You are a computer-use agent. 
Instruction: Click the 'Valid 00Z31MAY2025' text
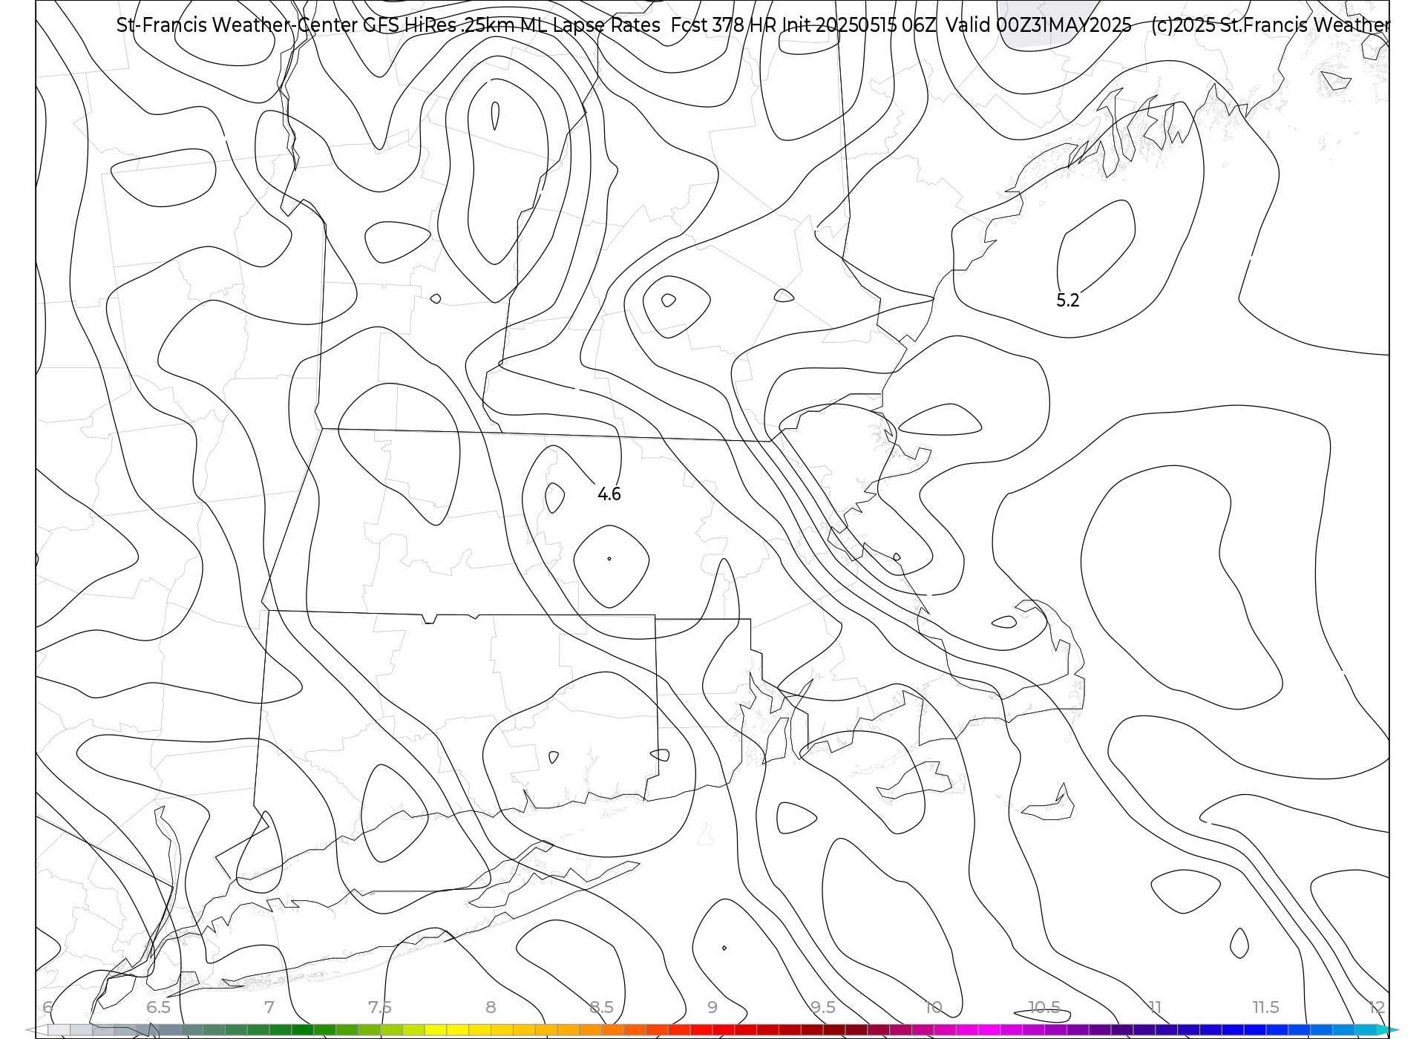[1038, 25]
